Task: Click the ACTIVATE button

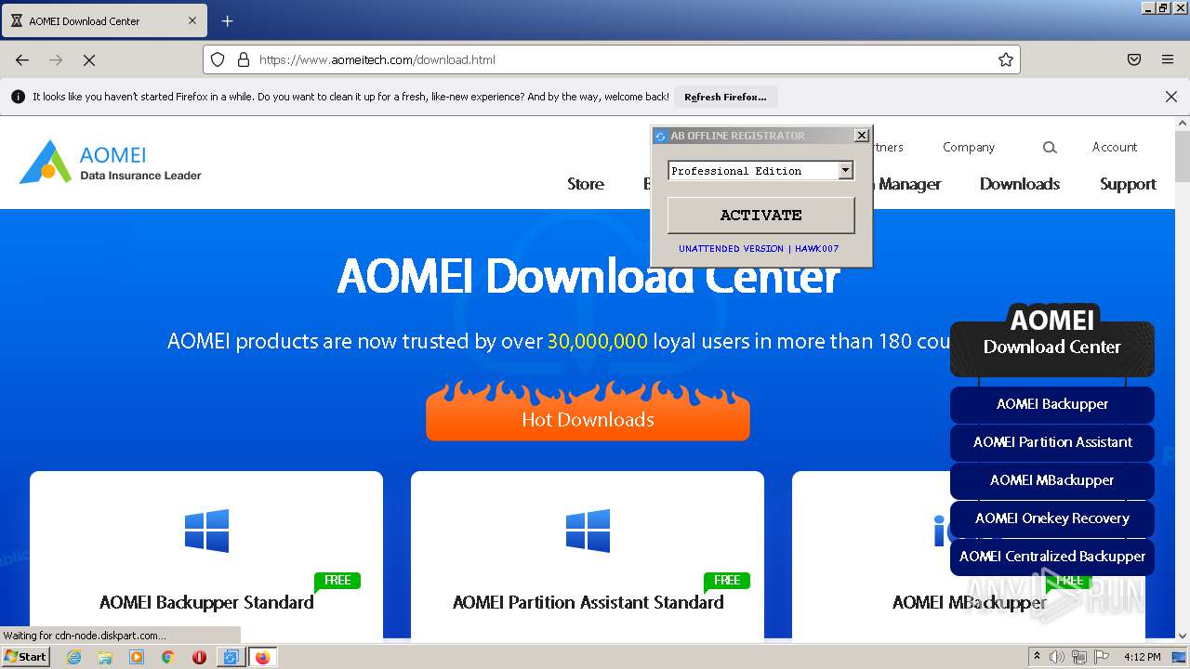Action: (x=760, y=215)
